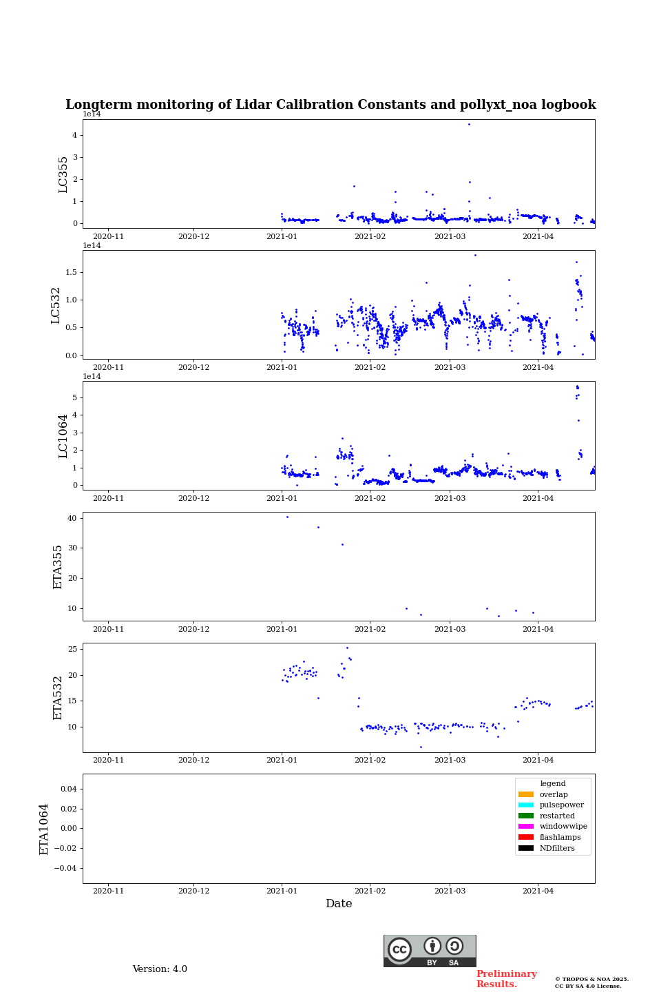
Task: Click the '1e14' exponent above LC532 plot
Action: pyautogui.click(x=92, y=245)
